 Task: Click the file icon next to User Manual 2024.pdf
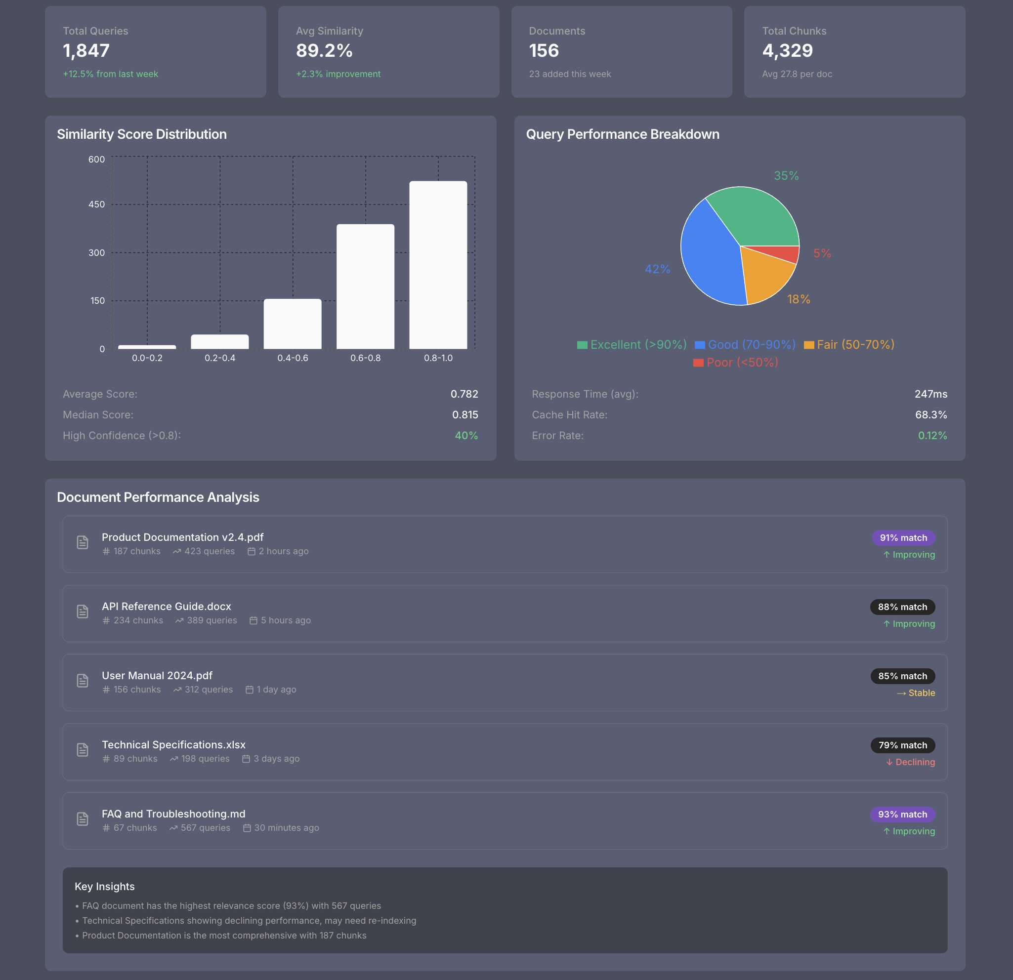click(83, 681)
